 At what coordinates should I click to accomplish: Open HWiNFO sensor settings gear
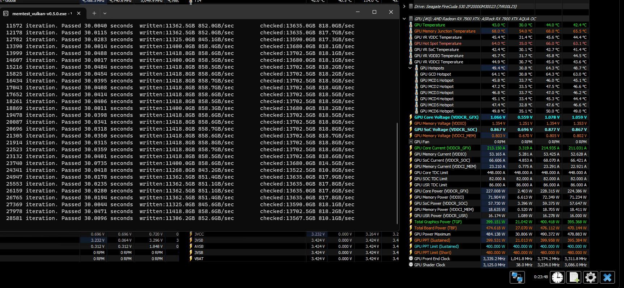pos(591,278)
